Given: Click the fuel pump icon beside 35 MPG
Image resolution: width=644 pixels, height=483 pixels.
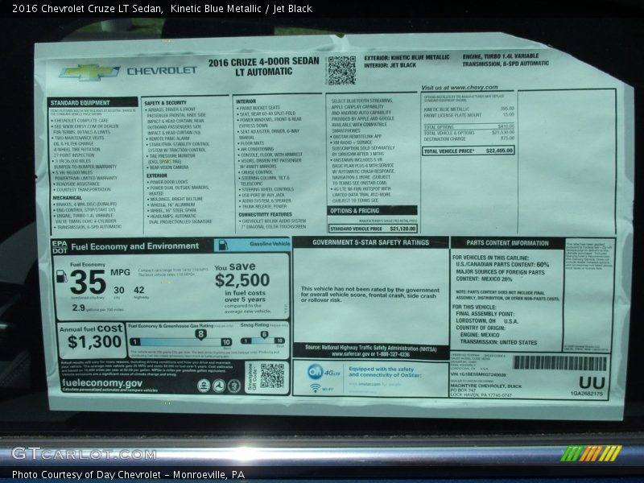Looking at the screenshot, I should click(61, 277).
